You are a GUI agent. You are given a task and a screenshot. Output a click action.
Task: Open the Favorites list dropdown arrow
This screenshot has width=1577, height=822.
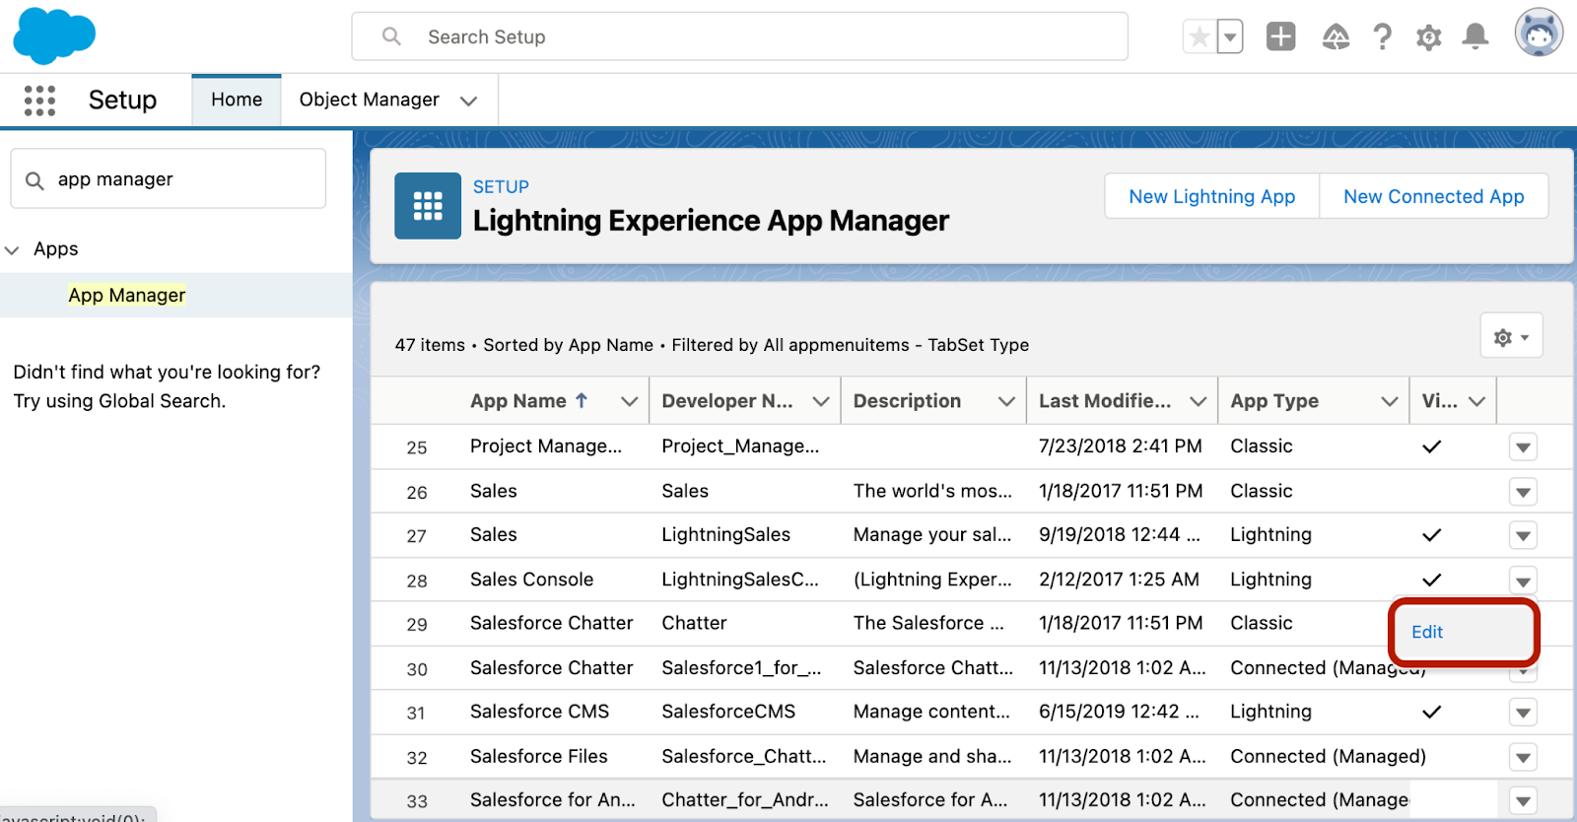point(1230,37)
